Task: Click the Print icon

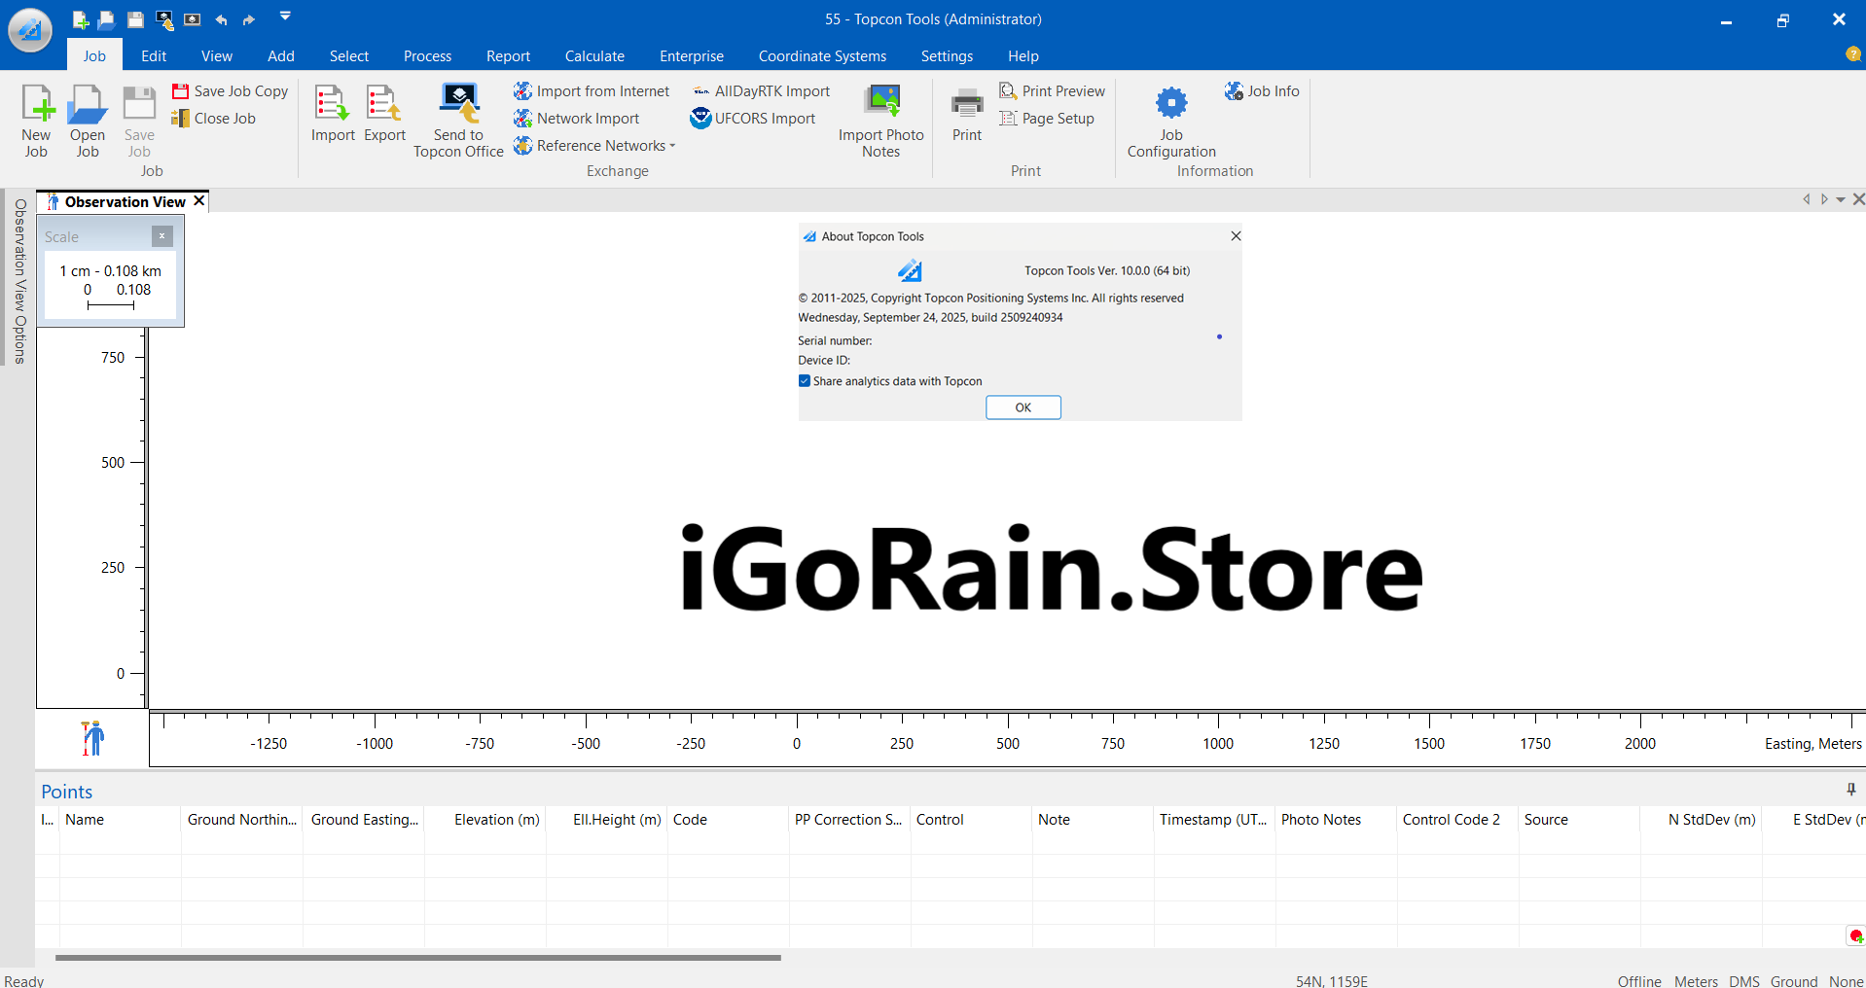Action: pyautogui.click(x=966, y=103)
